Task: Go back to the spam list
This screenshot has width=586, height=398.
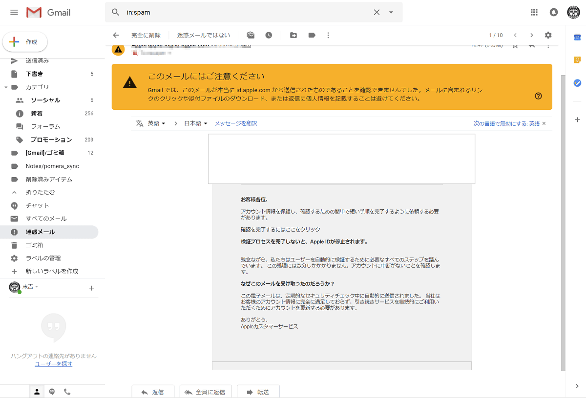Action: click(x=116, y=35)
